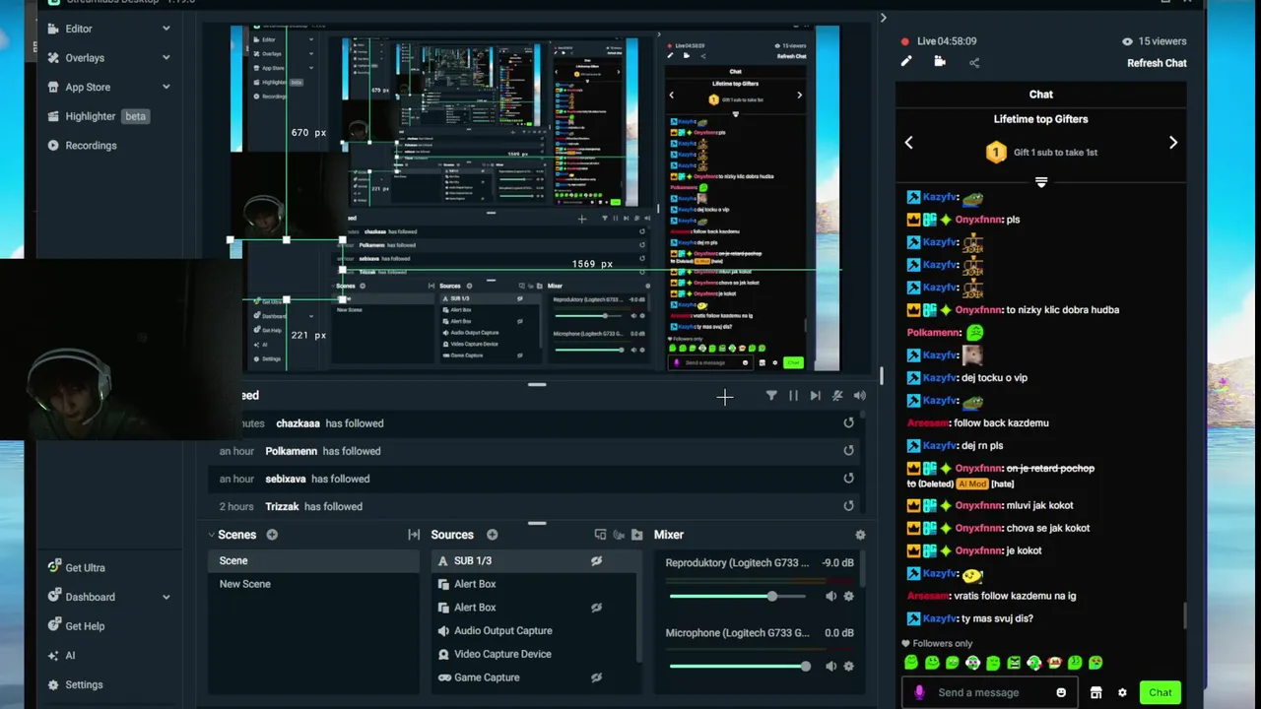This screenshot has height=709, width=1261.
Task: Open Reproduktory source settings gear
Action: [x=848, y=596]
